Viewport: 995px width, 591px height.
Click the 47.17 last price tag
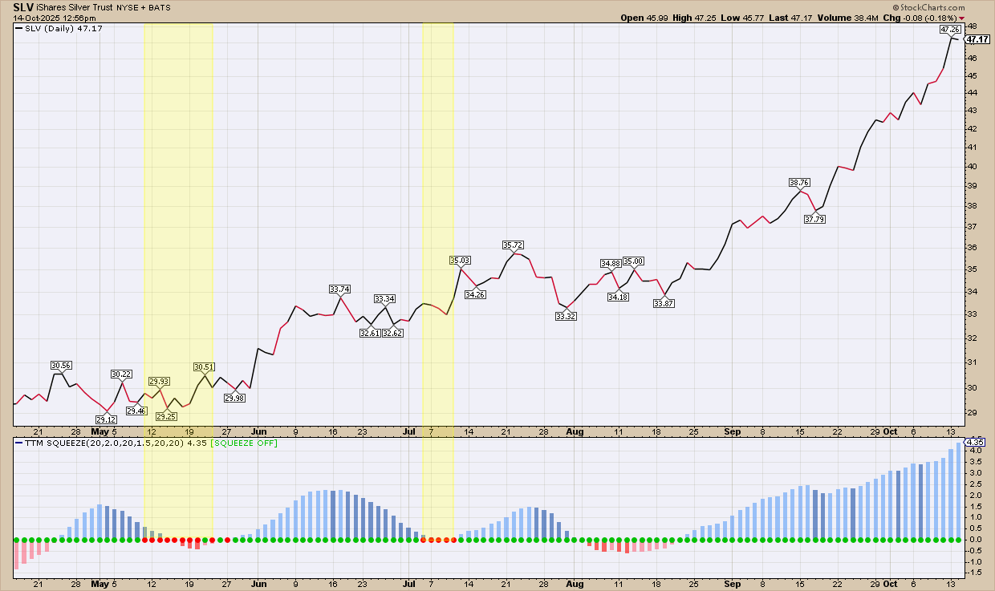(977, 38)
